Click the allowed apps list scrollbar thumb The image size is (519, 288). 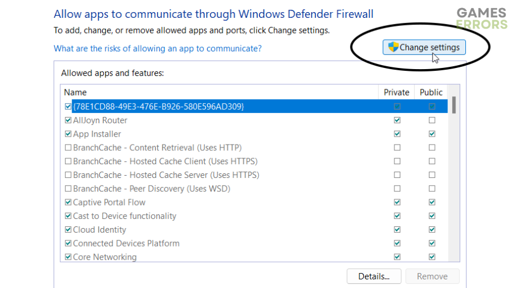454,105
